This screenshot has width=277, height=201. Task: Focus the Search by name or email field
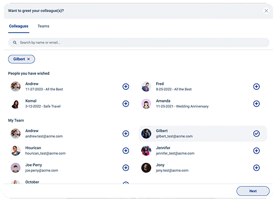pyautogui.click(x=138, y=43)
